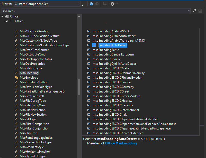Open the Office namespace link in description
Image resolution: width=206 pixels, height=158 pixels.
tap(110, 143)
